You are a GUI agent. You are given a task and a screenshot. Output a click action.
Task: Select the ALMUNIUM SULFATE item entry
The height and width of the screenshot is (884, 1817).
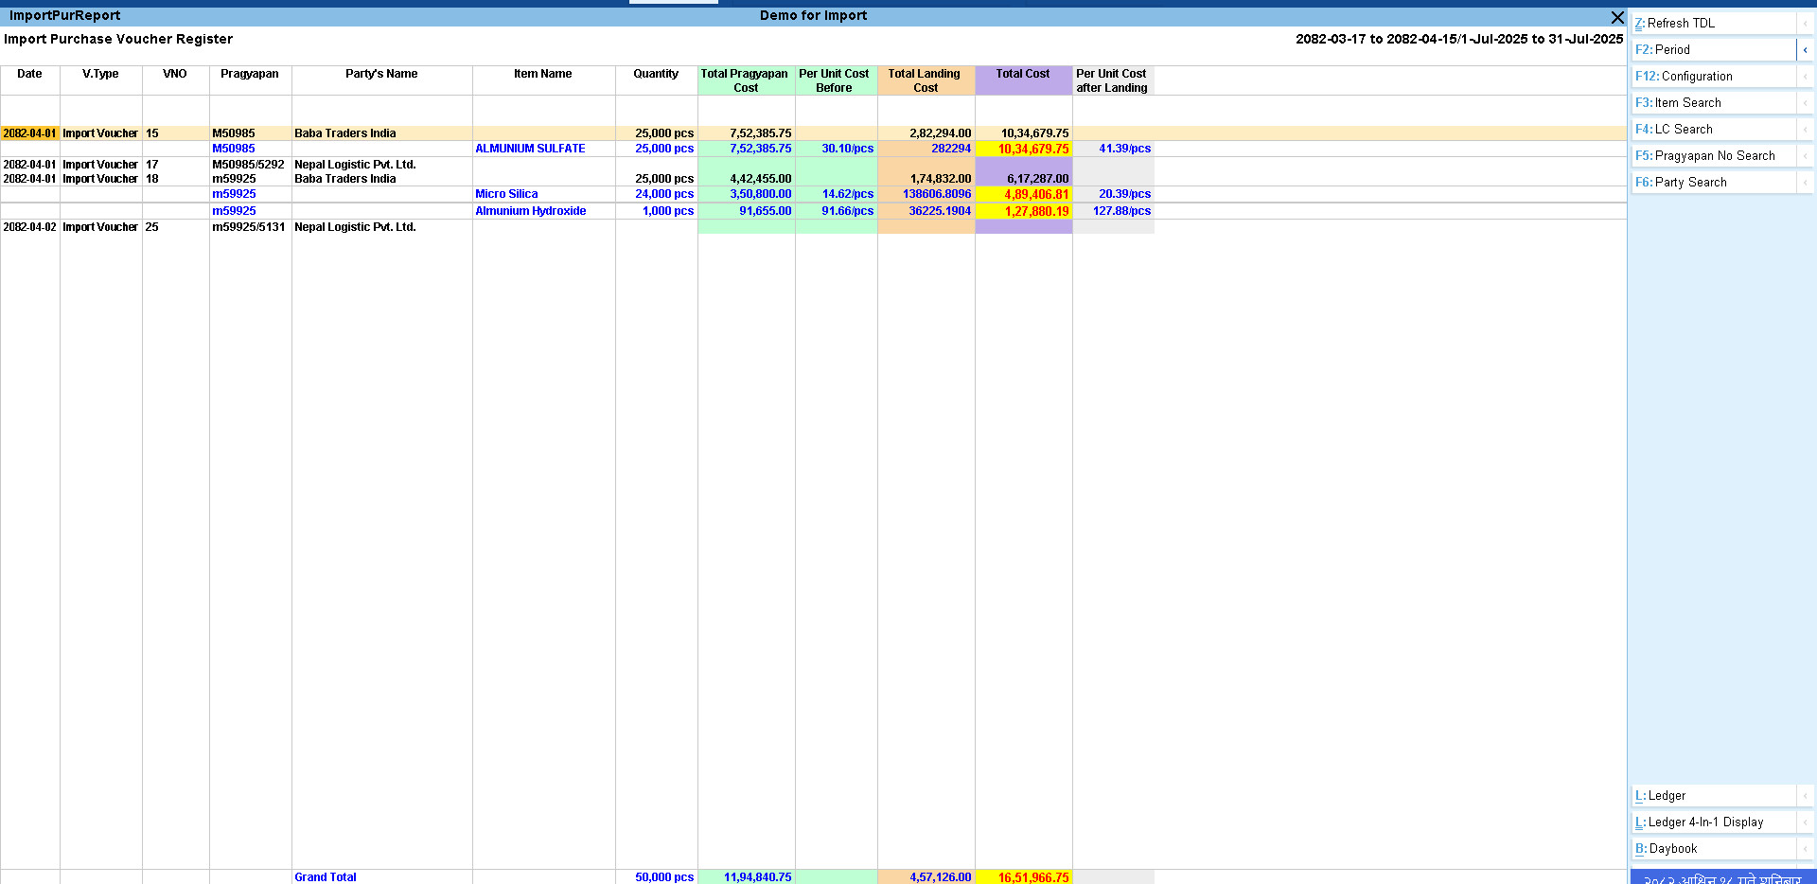(x=531, y=149)
